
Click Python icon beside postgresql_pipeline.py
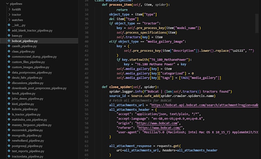[9, 146]
